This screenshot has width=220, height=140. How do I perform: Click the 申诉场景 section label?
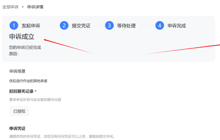(x=17, y=71)
